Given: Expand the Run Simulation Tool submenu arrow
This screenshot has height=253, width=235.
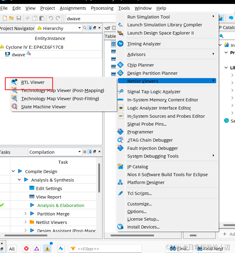Looking at the screenshot, I should (213, 16).
